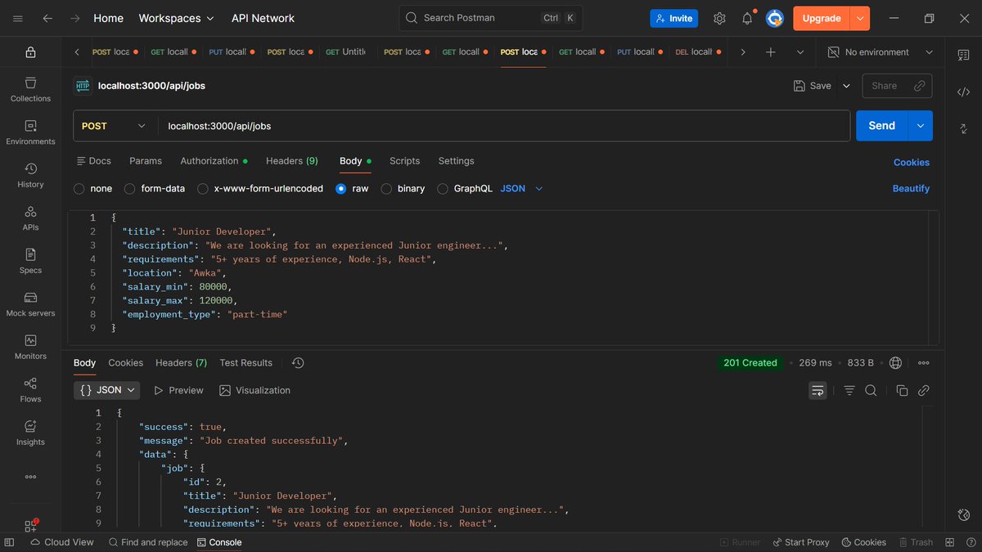Open the Upgrade options arrow
Image resolution: width=982 pixels, height=552 pixels.
[x=860, y=18]
